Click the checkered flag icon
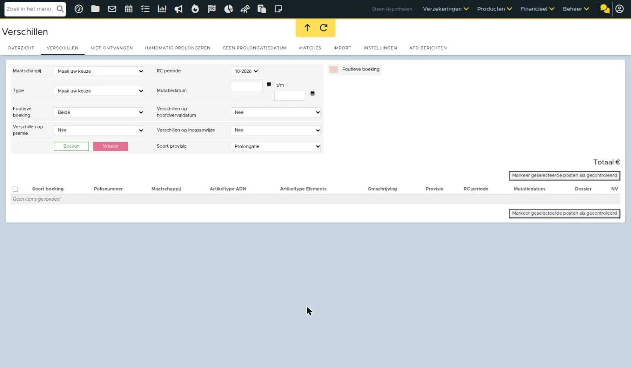Screen dimensions: 631x368 pyautogui.click(x=212, y=9)
